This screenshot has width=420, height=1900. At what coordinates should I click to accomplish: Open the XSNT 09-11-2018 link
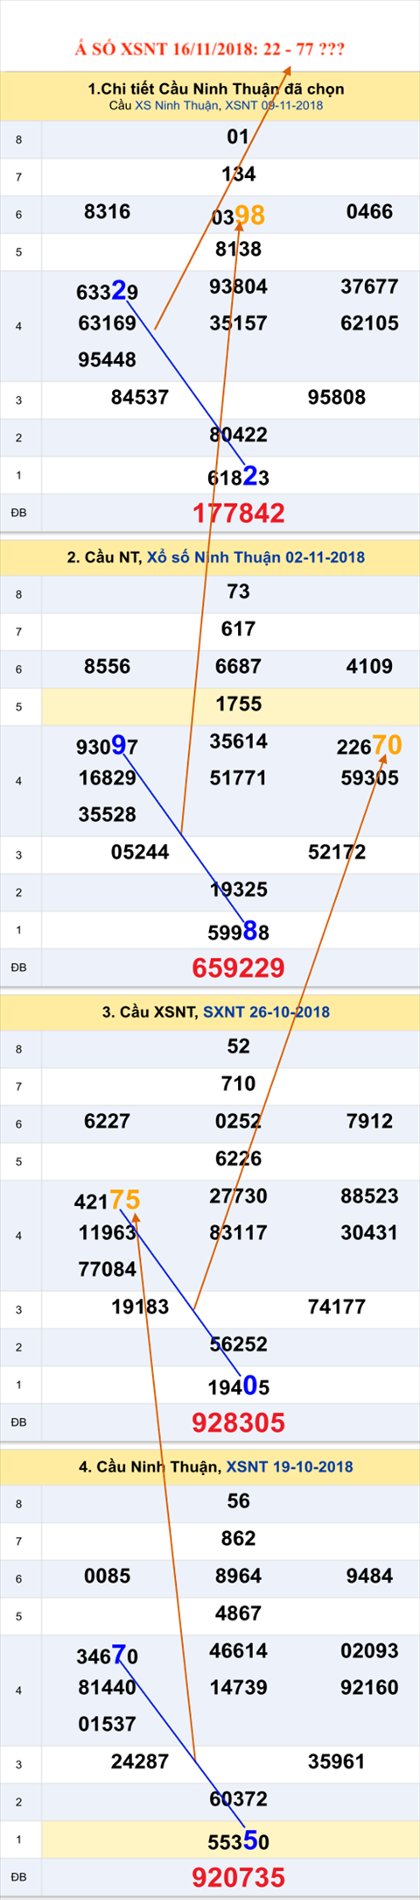pyautogui.click(x=274, y=105)
